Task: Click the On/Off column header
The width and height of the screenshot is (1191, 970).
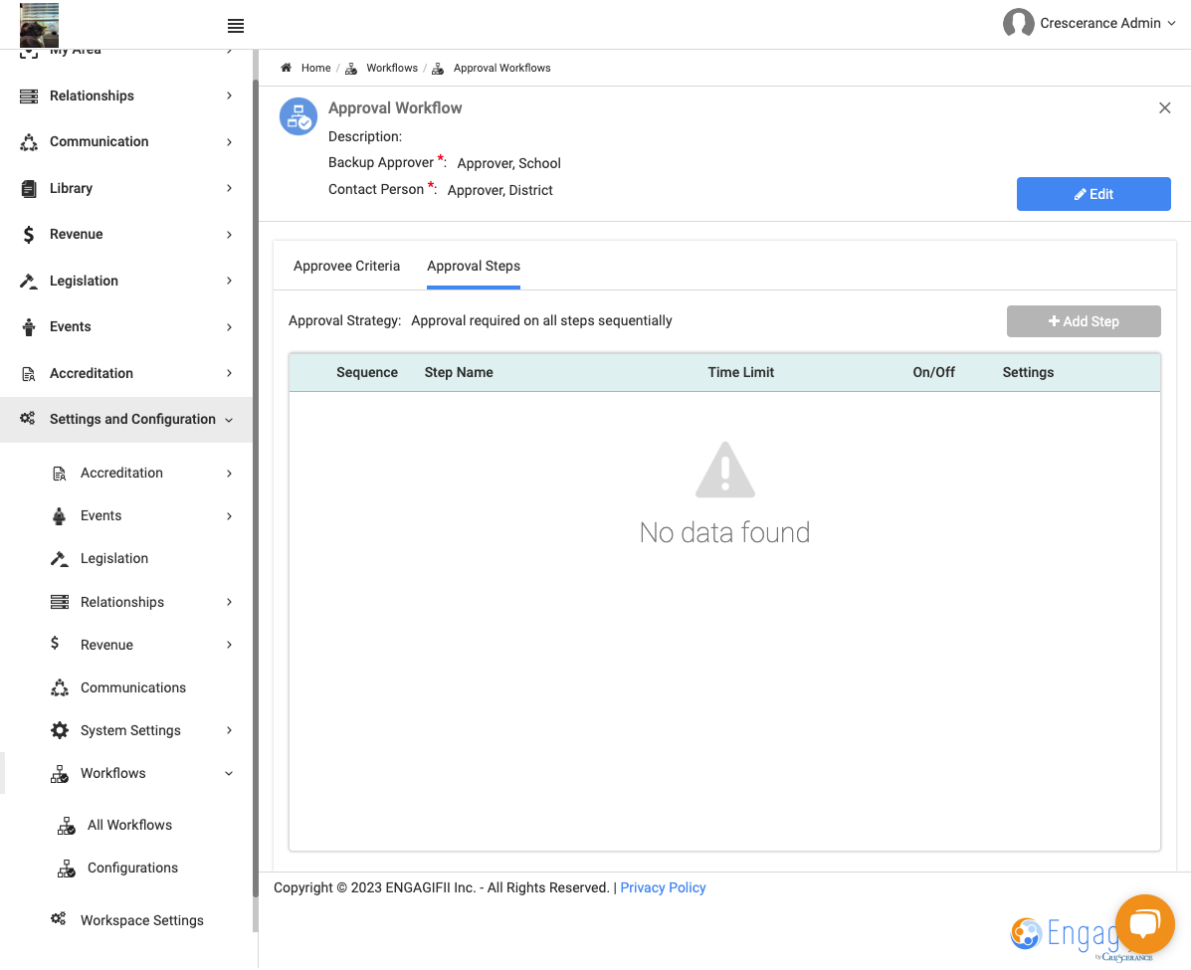Action: tap(933, 373)
